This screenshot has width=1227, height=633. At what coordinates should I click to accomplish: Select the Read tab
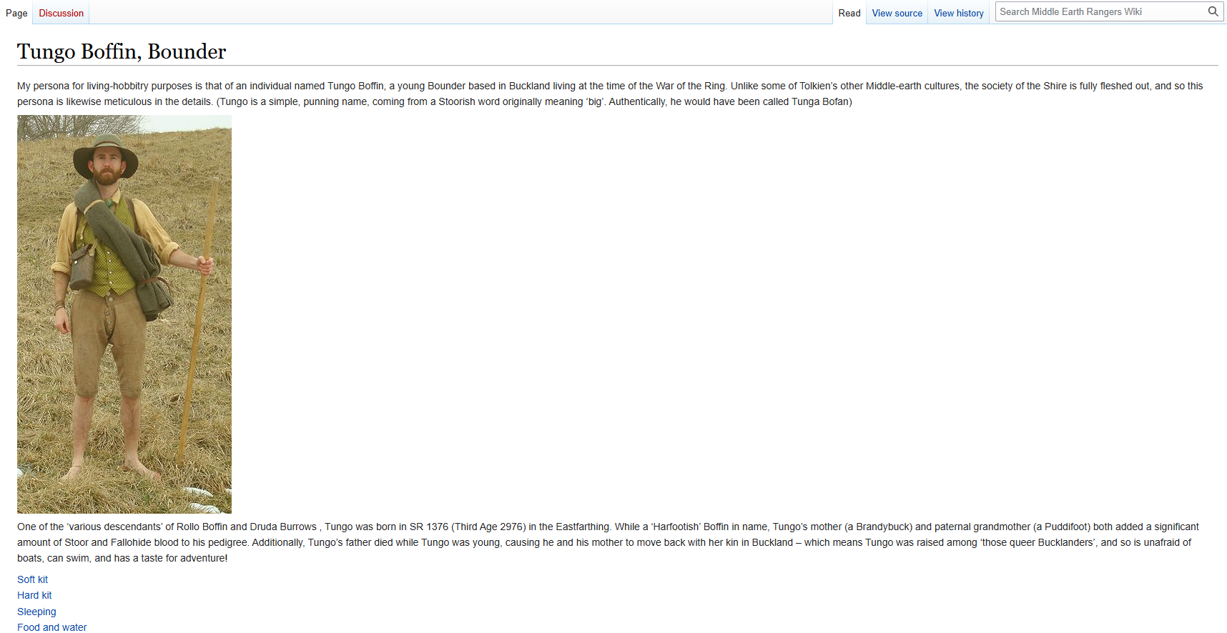[x=849, y=13]
